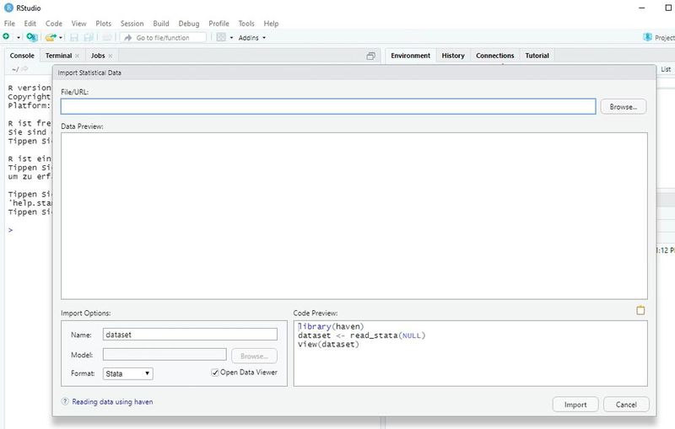Expand the recent files dropdown arrow
The width and height of the screenshot is (675, 429).
[61, 38]
